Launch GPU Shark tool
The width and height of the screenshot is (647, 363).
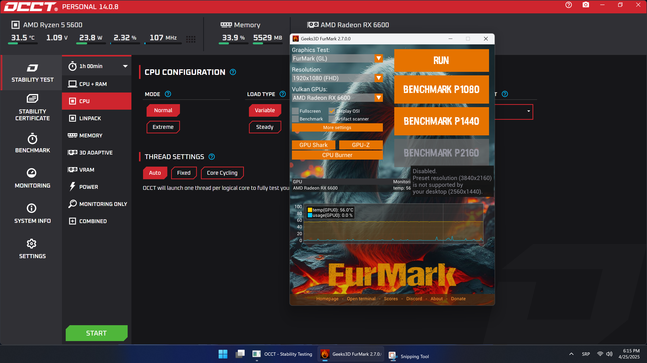[x=314, y=145]
